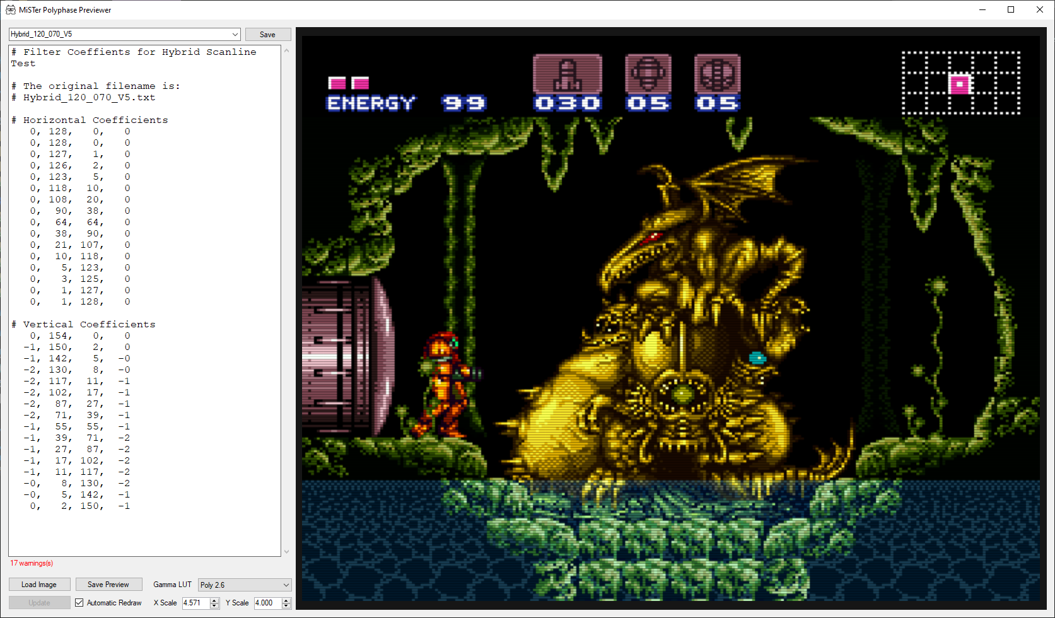Toggle the Automatic Redraw checkbox
Screen dimensions: 1055x618
pyautogui.click(x=79, y=603)
